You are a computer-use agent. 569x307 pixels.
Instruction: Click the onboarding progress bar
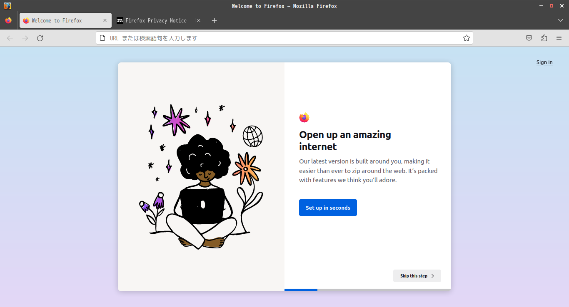point(368,290)
